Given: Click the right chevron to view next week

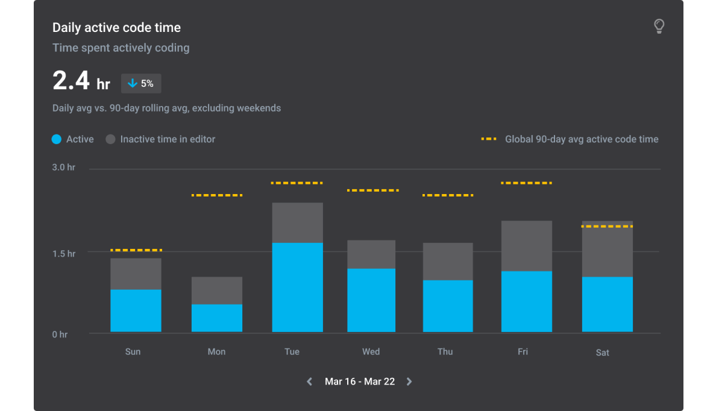Looking at the screenshot, I should pyautogui.click(x=409, y=381).
